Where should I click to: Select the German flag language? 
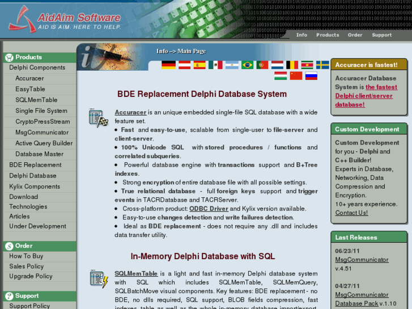click(x=168, y=65)
